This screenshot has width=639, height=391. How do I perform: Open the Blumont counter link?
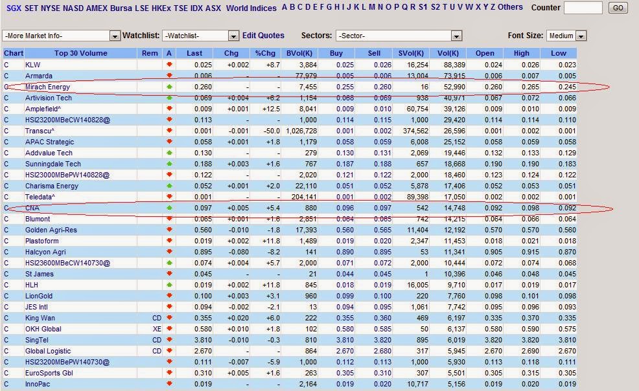point(38,219)
